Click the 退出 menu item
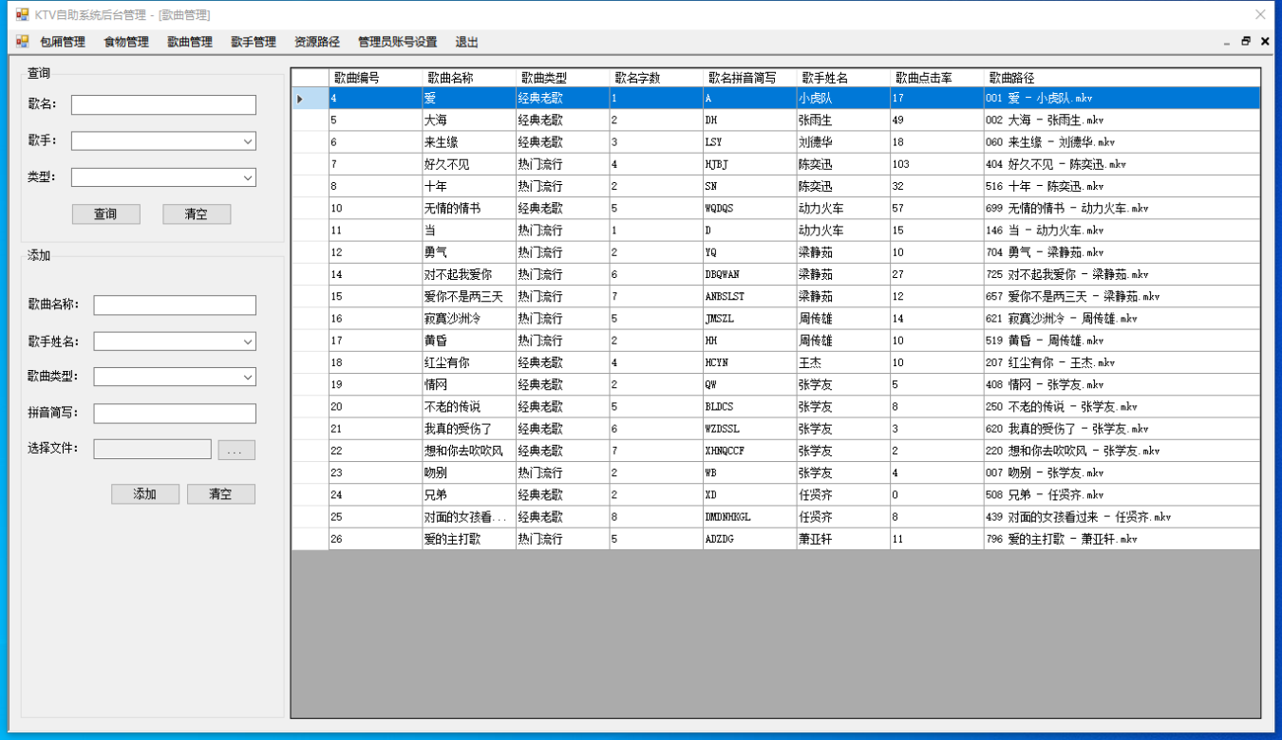Image resolution: width=1282 pixels, height=740 pixels. (467, 42)
